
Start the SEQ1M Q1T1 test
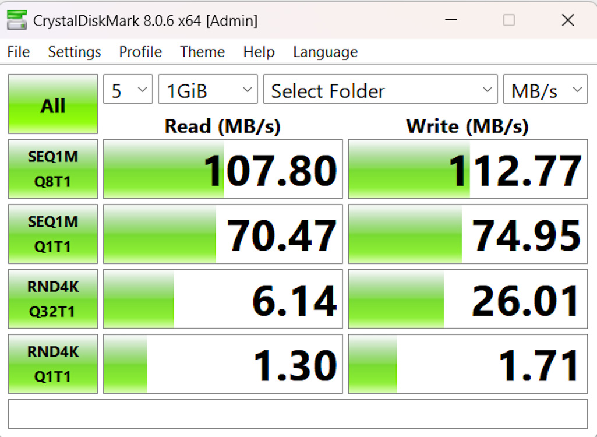click(x=53, y=234)
